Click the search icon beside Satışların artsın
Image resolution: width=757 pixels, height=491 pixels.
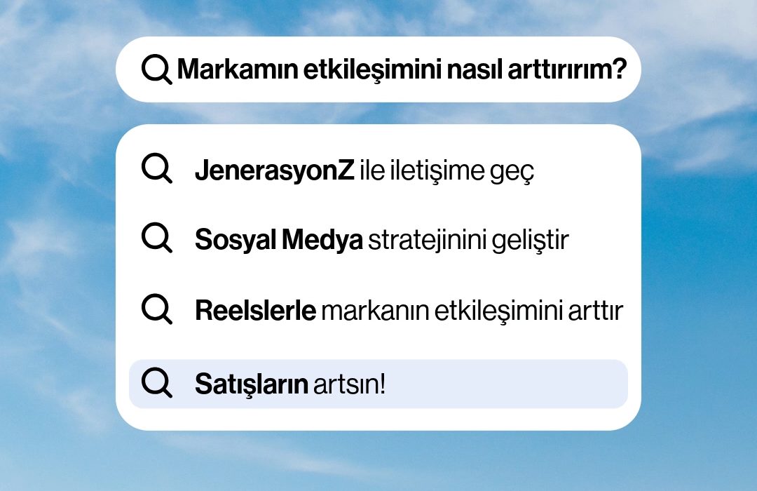click(156, 383)
